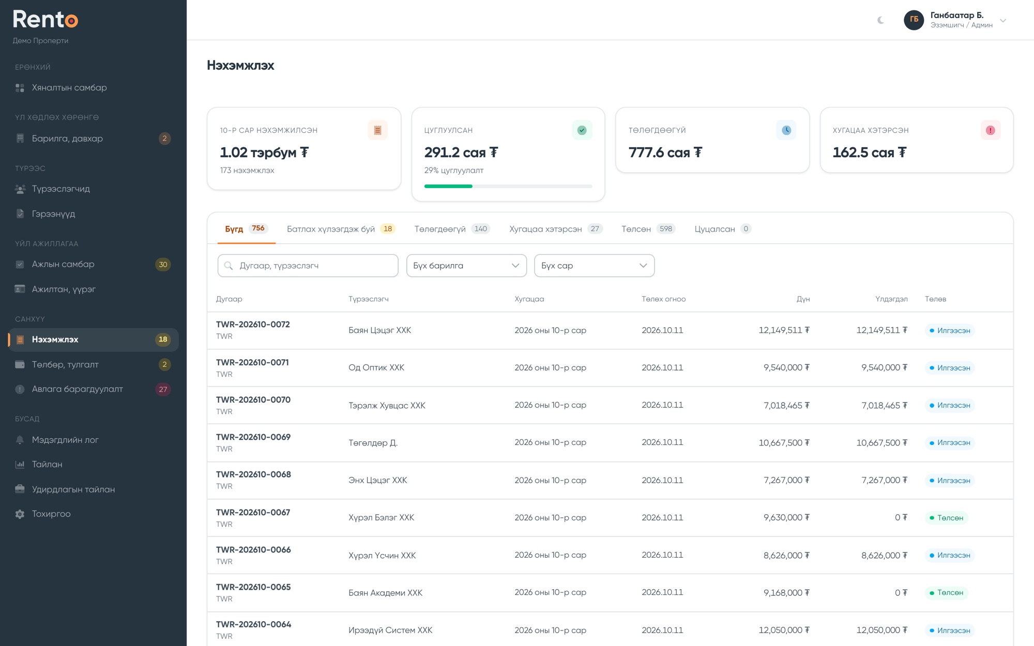
Task: Open Ажлын самбар task board icon
Action: point(20,265)
